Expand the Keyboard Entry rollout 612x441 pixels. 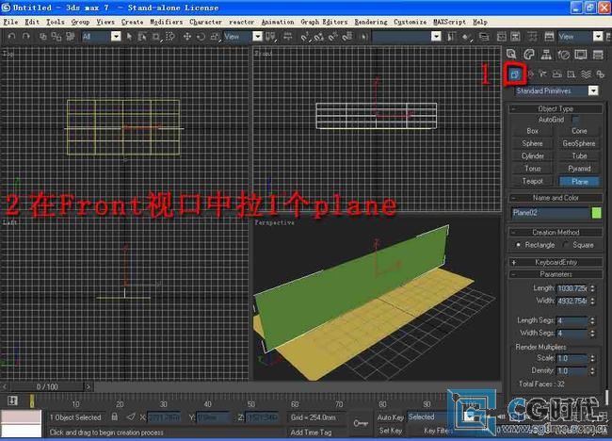point(556,262)
